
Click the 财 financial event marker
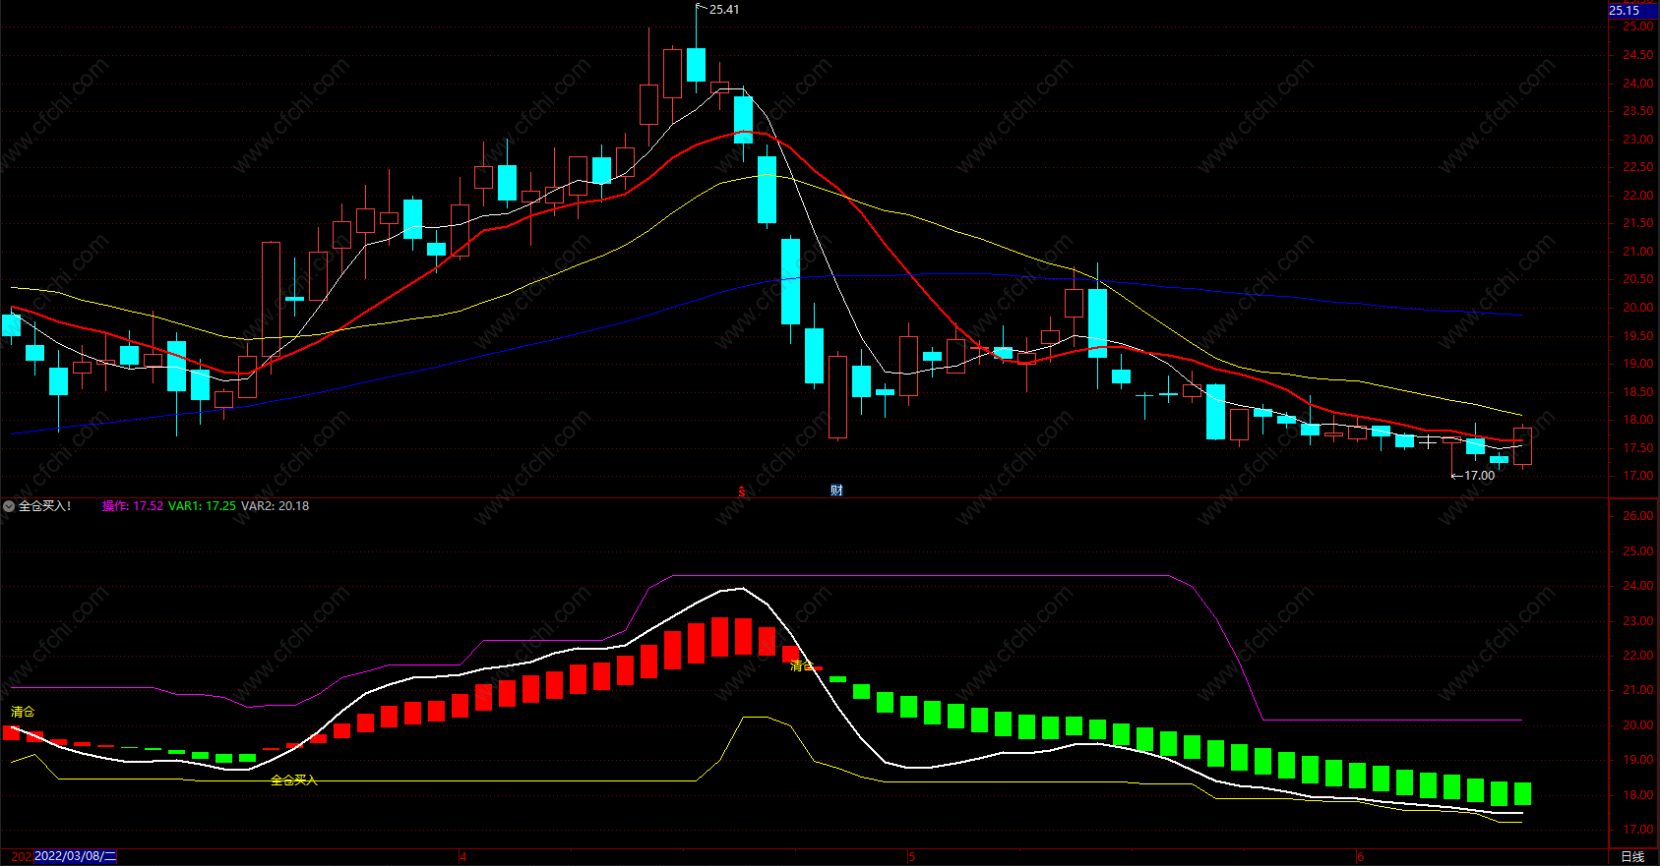click(836, 491)
